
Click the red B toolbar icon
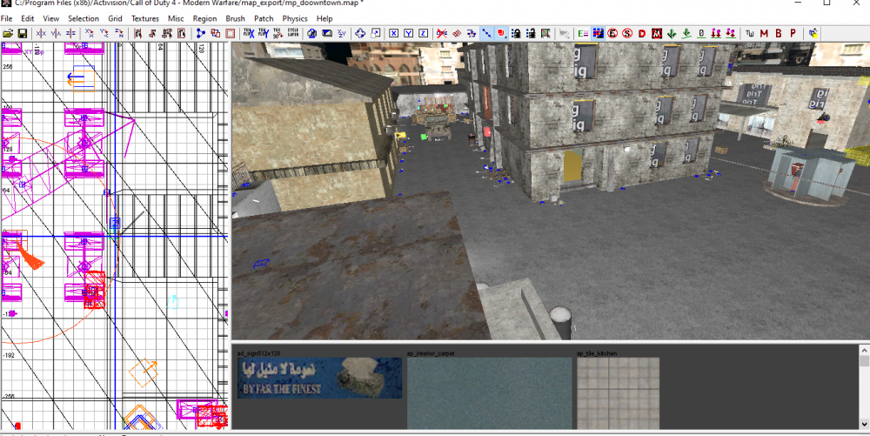(x=778, y=33)
